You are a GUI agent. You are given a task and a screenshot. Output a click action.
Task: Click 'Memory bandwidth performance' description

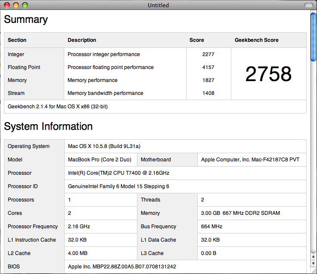point(106,93)
